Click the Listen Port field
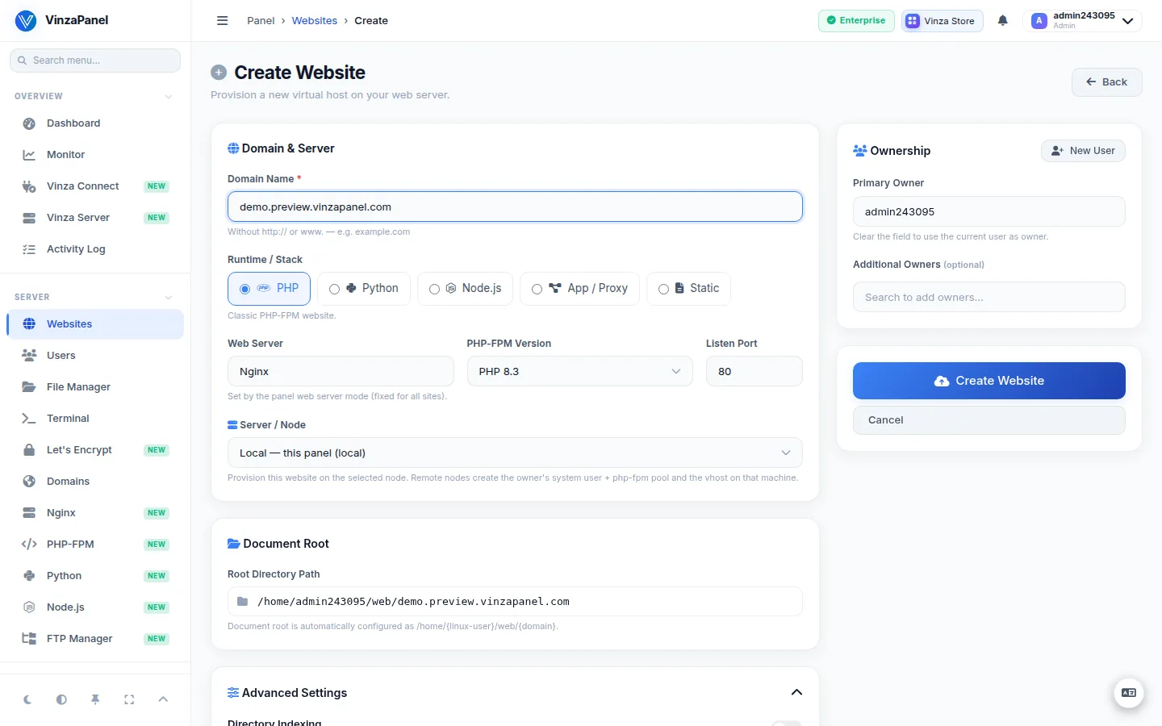The image size is (1162, 726). click(x=754, y=371)
